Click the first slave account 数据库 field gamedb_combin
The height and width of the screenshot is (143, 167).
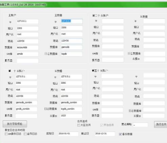pos(26,103)
